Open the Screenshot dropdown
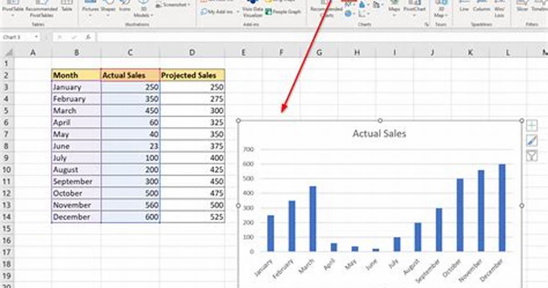Viewport: 548px width, 288px height. tap(173, 5)
